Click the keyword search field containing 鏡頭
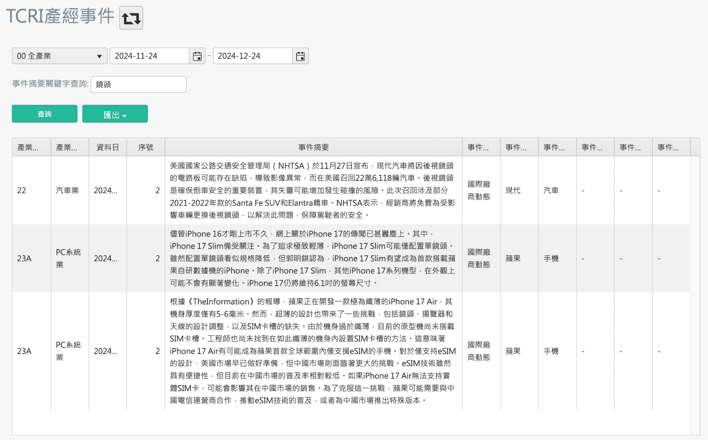This screenshot has width=708, height=440. [139, 84]
